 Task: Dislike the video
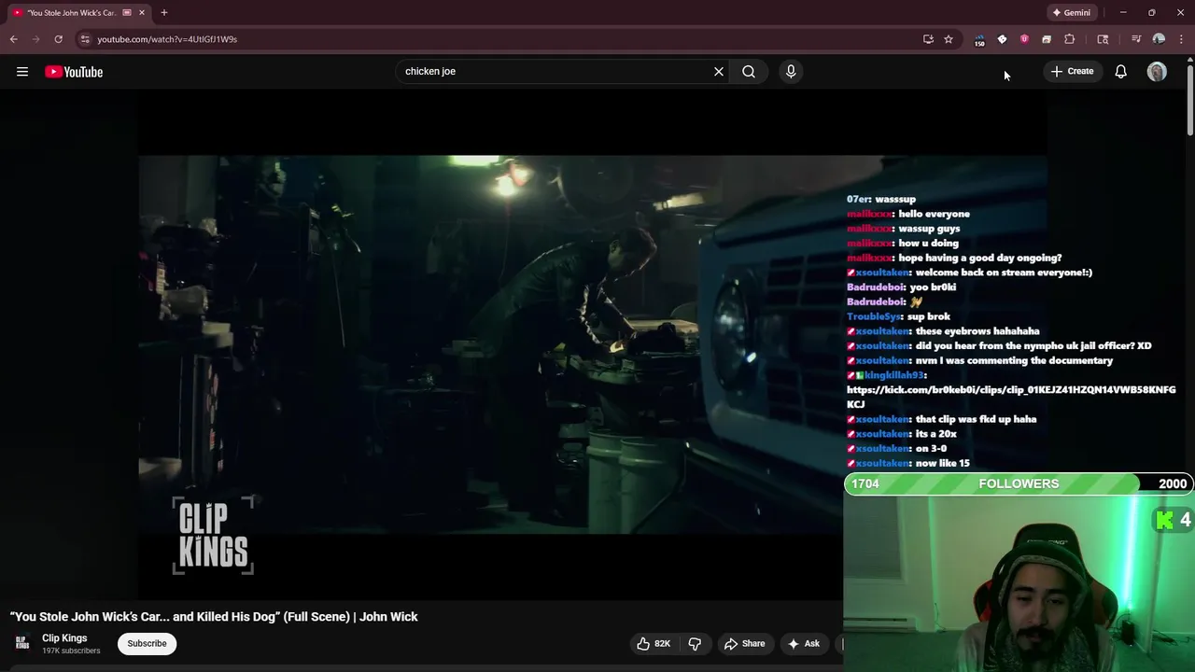pyautogui.click(x=695, y=643)
